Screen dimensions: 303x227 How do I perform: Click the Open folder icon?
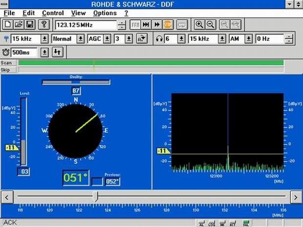click(19, 24)
